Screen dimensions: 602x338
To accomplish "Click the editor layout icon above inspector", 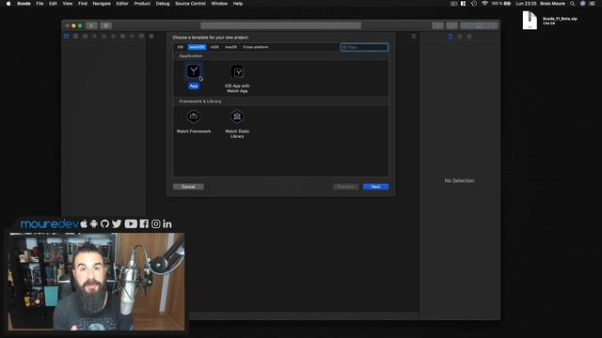I will (414, 37).
